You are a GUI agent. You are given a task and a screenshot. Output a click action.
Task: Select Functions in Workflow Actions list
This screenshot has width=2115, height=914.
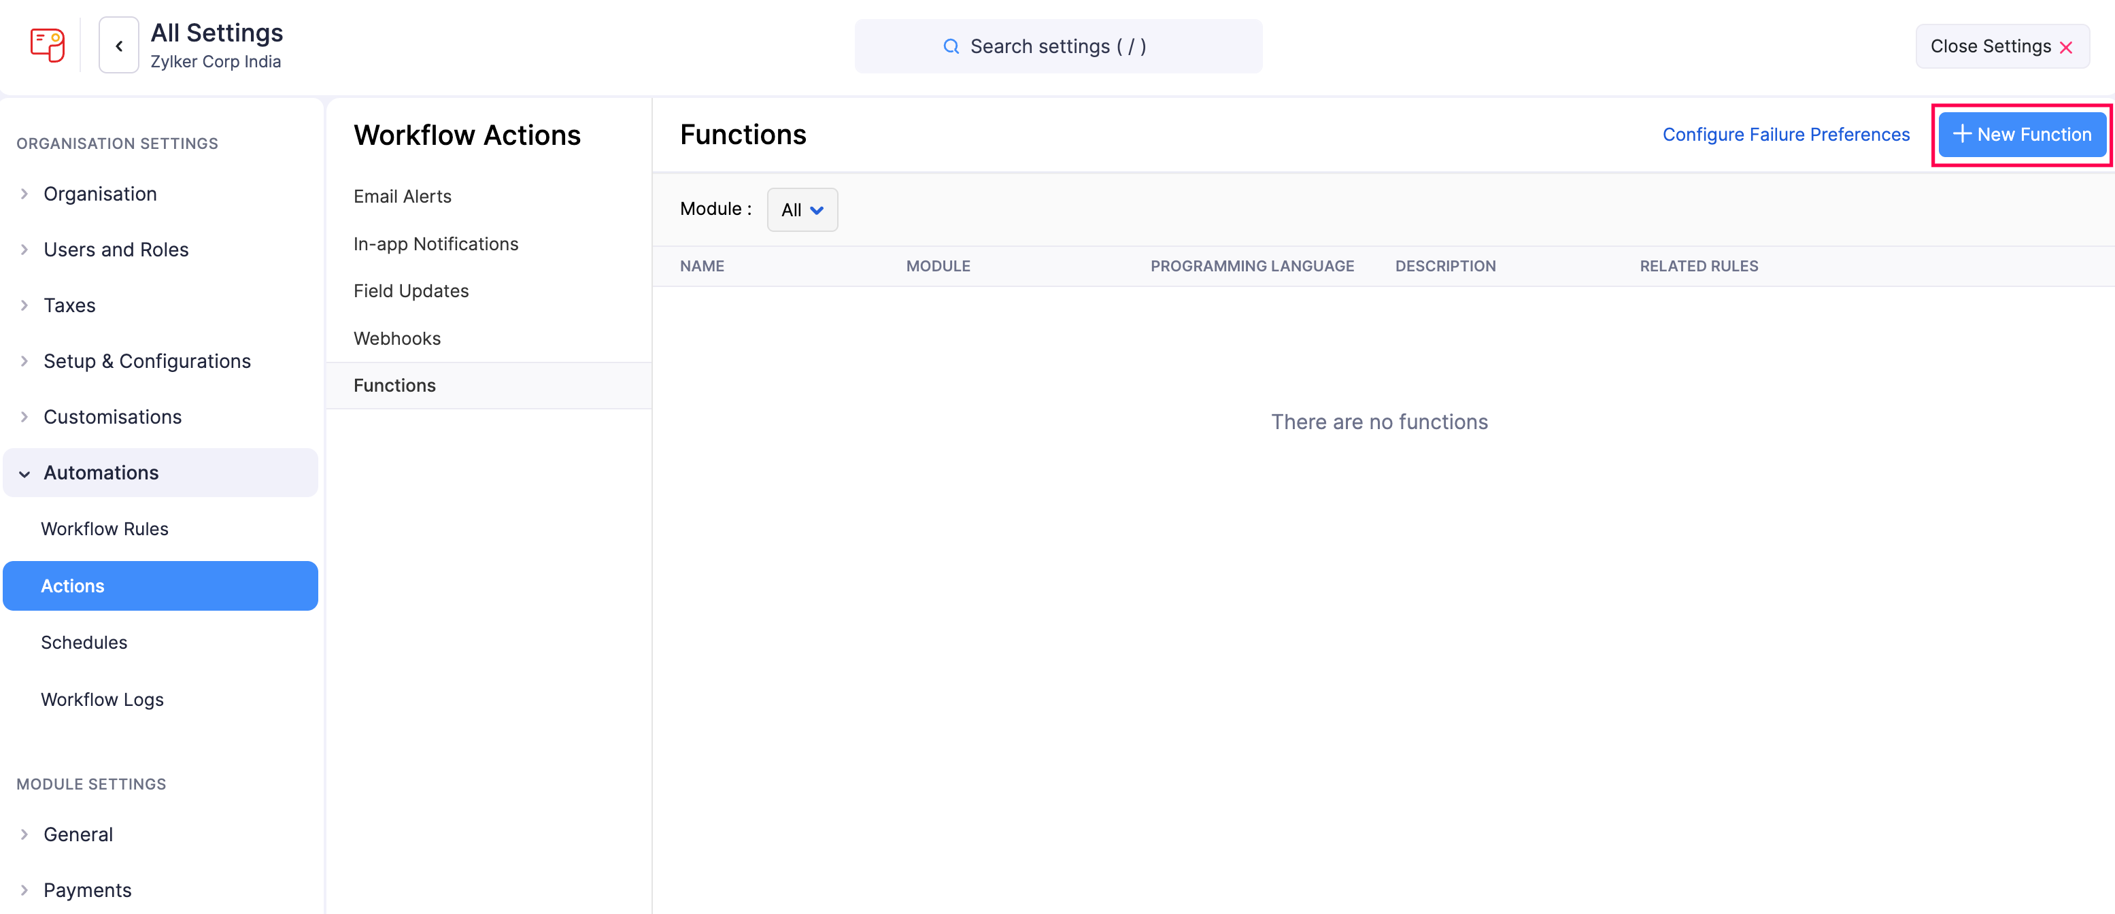coord(488,385)
